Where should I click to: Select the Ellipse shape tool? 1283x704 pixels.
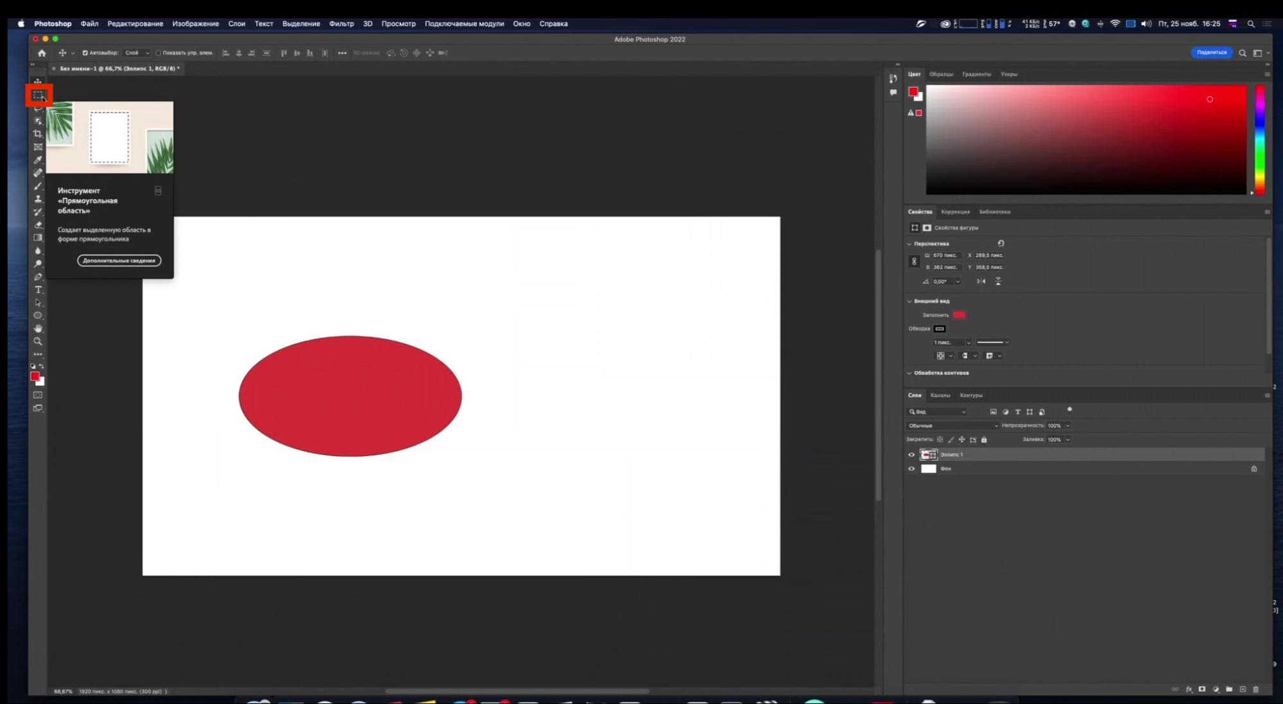38,316
